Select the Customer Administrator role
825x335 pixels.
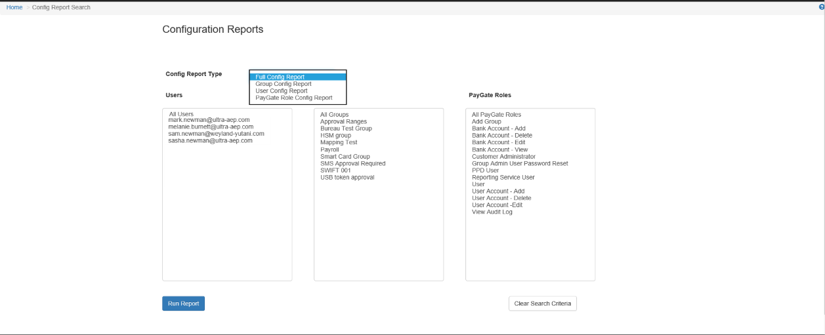pos(503,157)
